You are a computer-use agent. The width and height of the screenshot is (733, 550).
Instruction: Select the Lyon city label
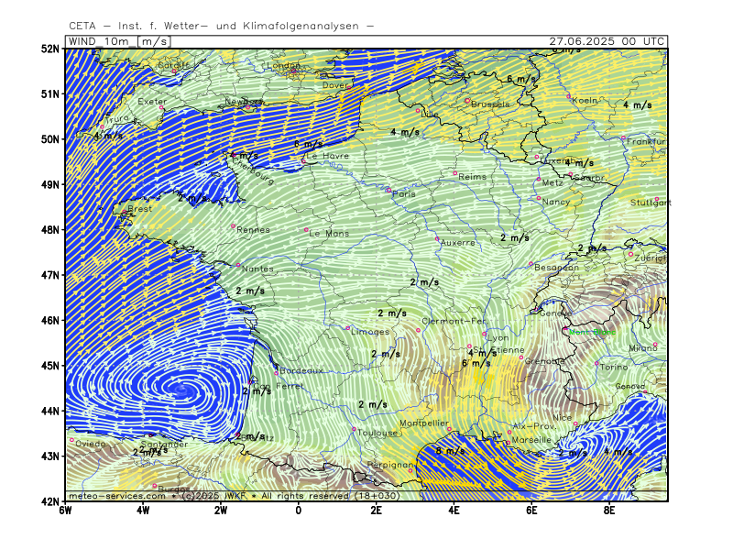(498, 337)
